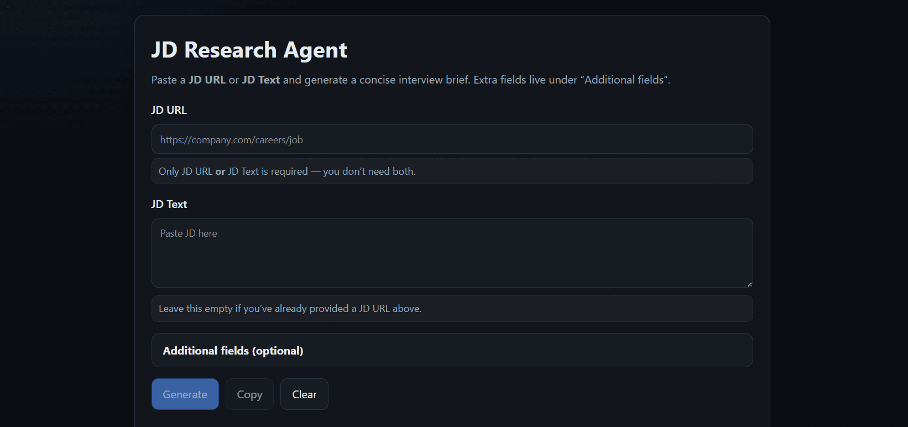The height and width of the screenshot is (427, 908).
Task: Select the Leave this empty helper message
Action: (x=290, y=309)
